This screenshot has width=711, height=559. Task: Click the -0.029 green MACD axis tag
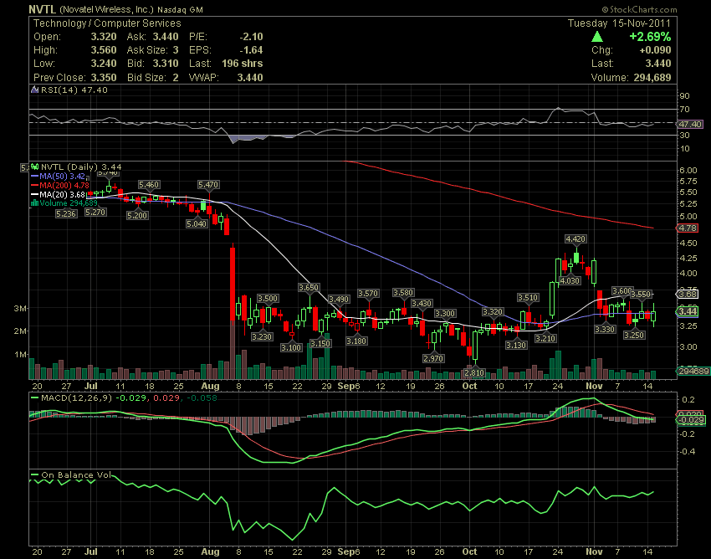point(690,420)
